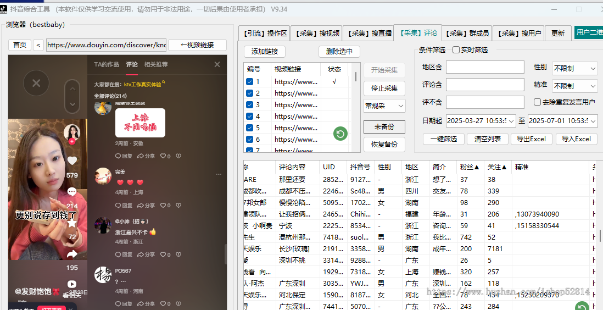603x310 pixels.
Task: Open the 更新 tab
Action: click(x=558, y=34)
